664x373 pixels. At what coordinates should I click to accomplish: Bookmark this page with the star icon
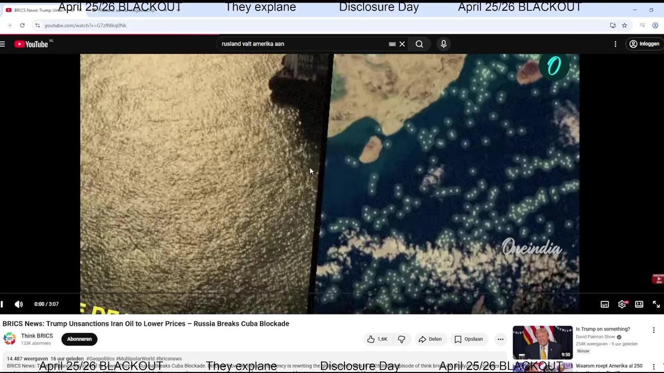pos(625,25)
